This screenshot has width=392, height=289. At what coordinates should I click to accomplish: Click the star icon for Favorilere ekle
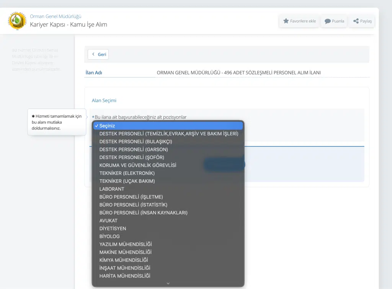286,21
